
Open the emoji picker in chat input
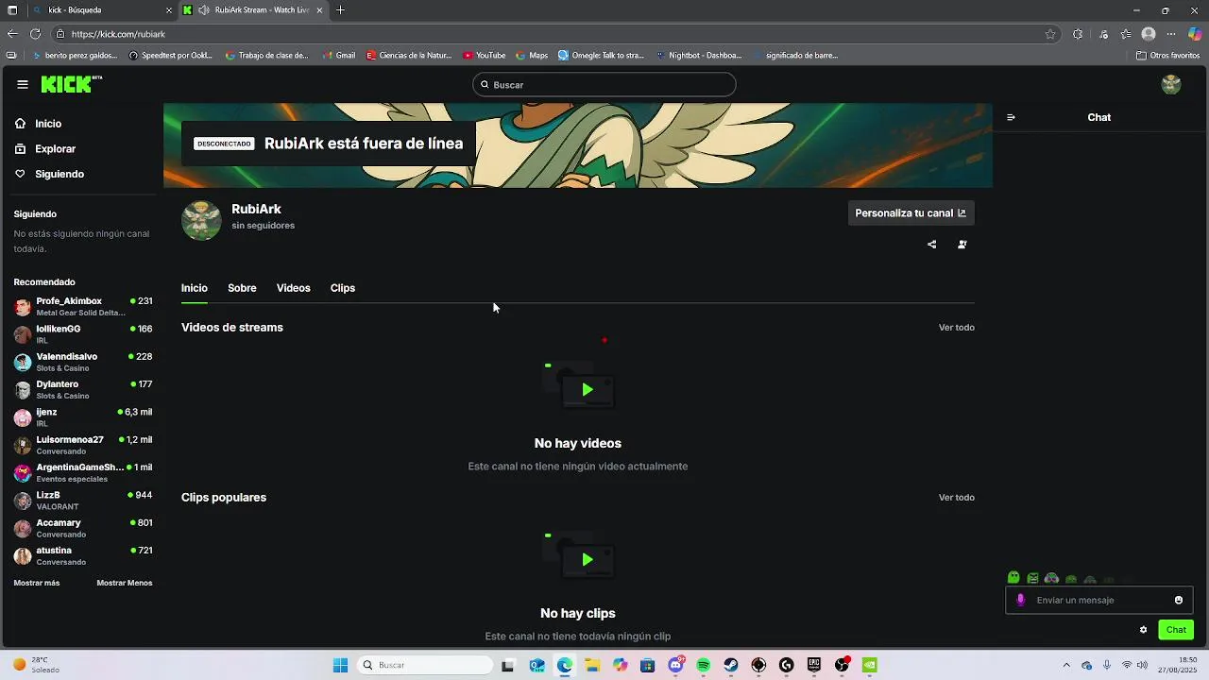point(1179,600)
